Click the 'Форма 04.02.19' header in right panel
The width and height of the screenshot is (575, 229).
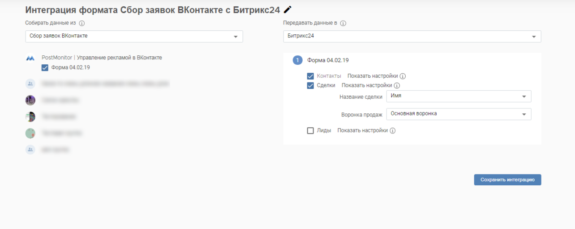(x=328, y=60)
